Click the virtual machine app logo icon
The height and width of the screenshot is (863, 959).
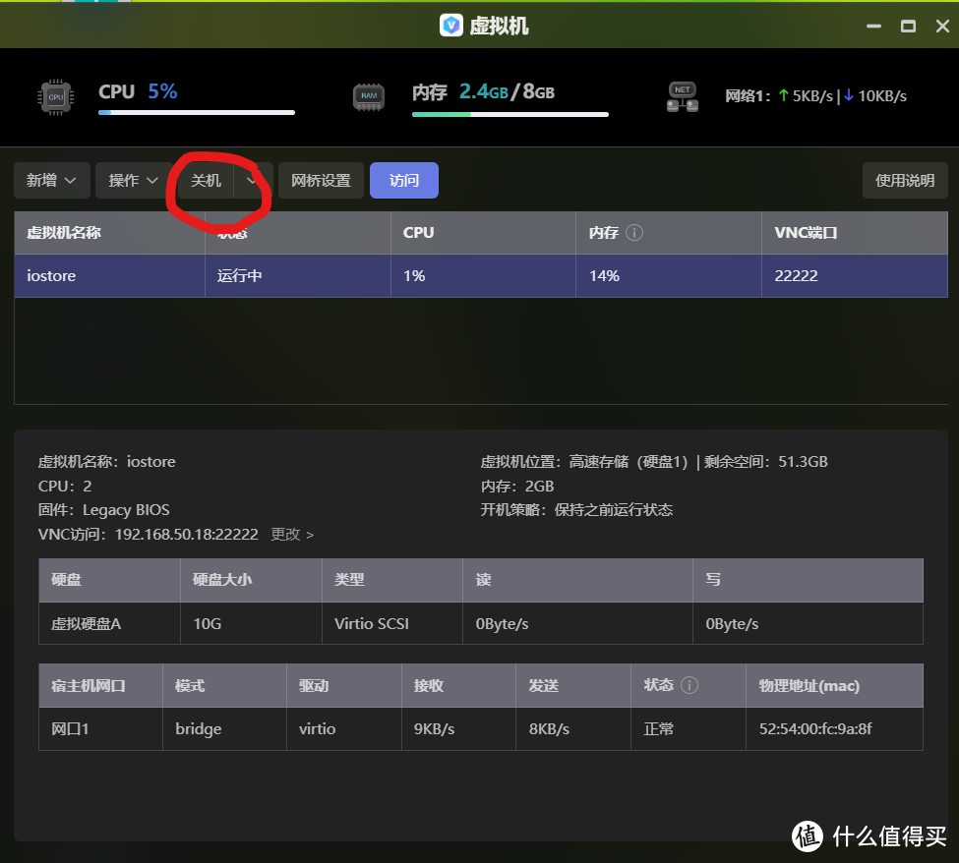click(450, 26)
